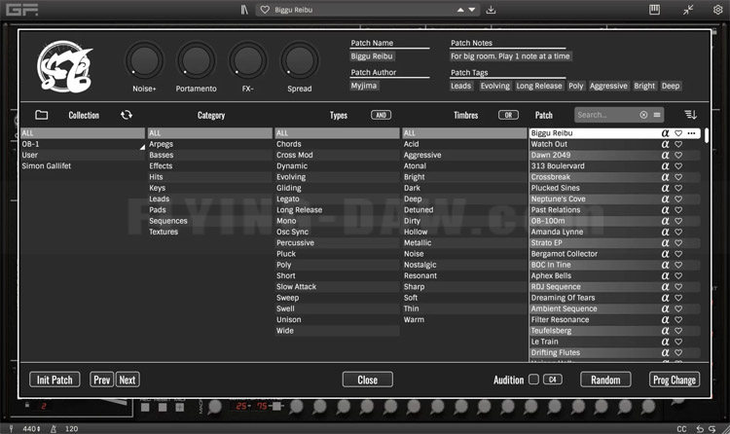Refresh the collection list
The width and height of the screenshot is (730, 434).
click(127, 115)
